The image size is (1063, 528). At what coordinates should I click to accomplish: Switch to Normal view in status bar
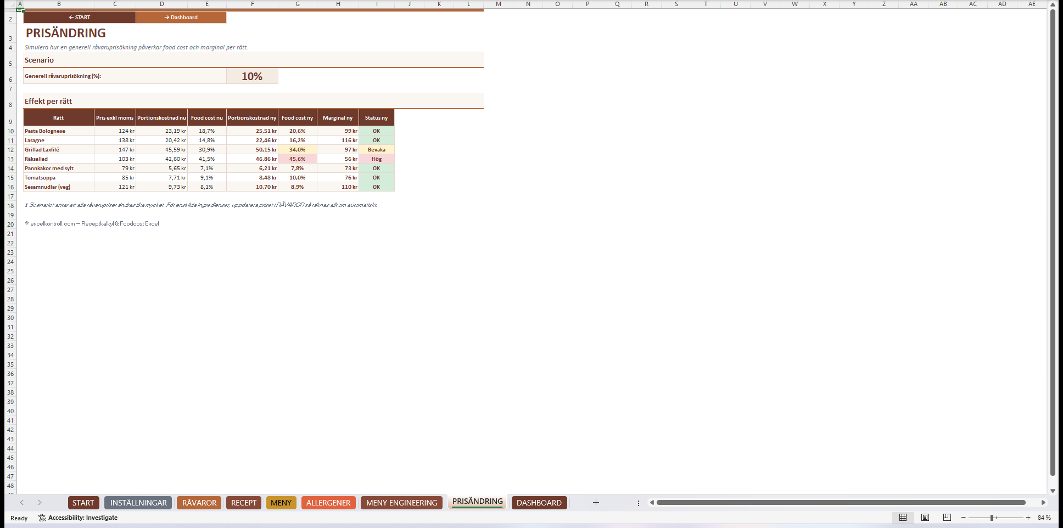903,518
